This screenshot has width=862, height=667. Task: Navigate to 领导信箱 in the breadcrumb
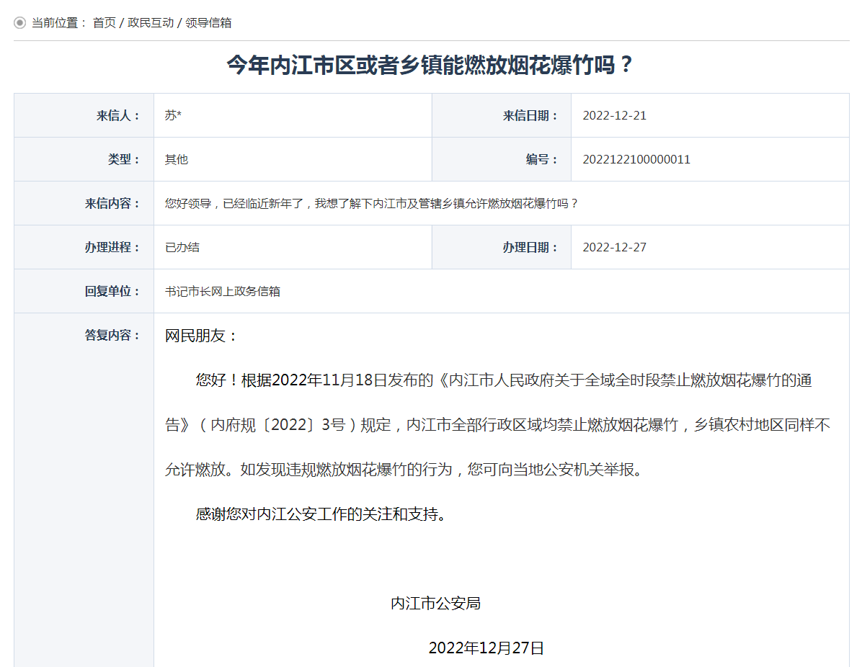[208, 23]
